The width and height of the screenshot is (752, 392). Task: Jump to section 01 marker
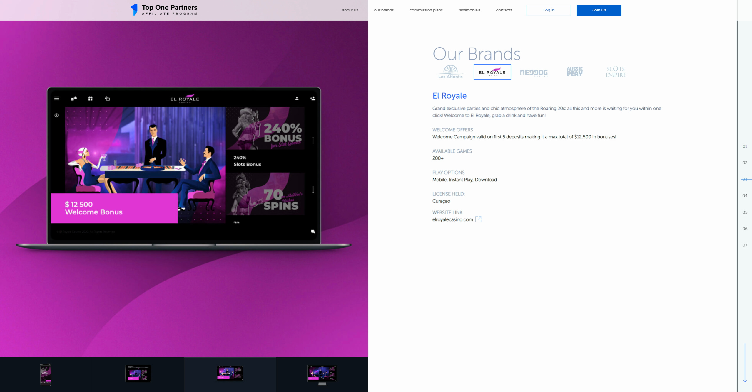745,146
